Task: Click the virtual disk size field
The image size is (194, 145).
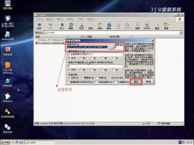Action: pyautogui.click(x=95, y=54)
